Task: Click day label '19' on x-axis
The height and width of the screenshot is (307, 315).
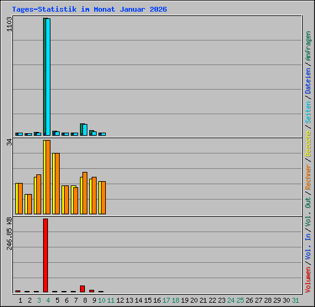Action: (x=185, y=300)
